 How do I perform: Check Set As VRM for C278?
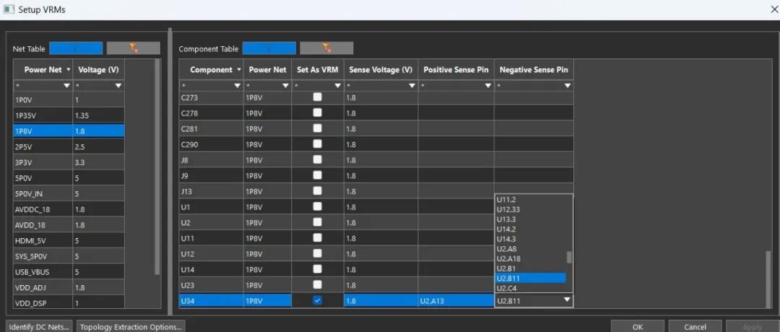coord(317,113)
